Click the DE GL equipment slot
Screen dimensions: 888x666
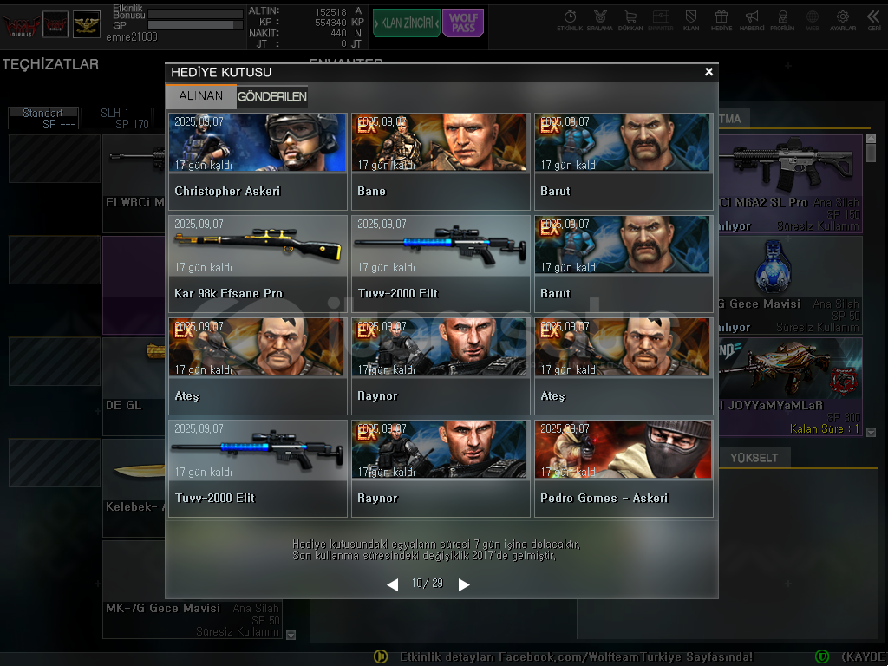(134, 386)
